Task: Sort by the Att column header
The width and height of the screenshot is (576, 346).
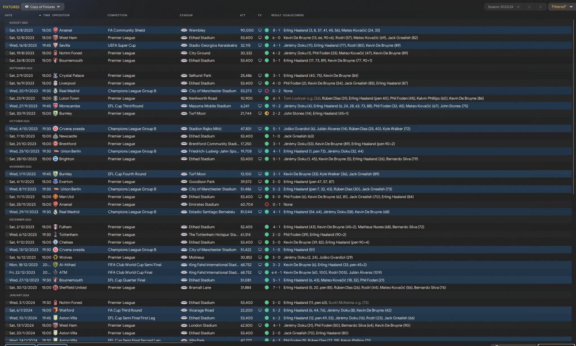Action: pyautogui.click(x=243, y=15)
